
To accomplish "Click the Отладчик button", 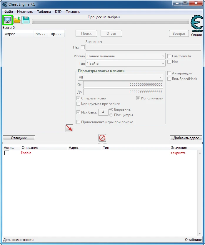I will coord(19,138).
